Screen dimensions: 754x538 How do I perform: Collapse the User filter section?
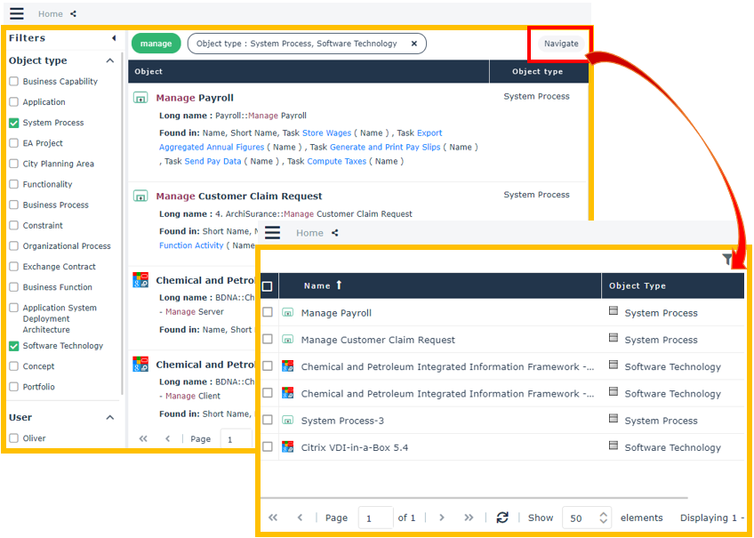point(110,418)
